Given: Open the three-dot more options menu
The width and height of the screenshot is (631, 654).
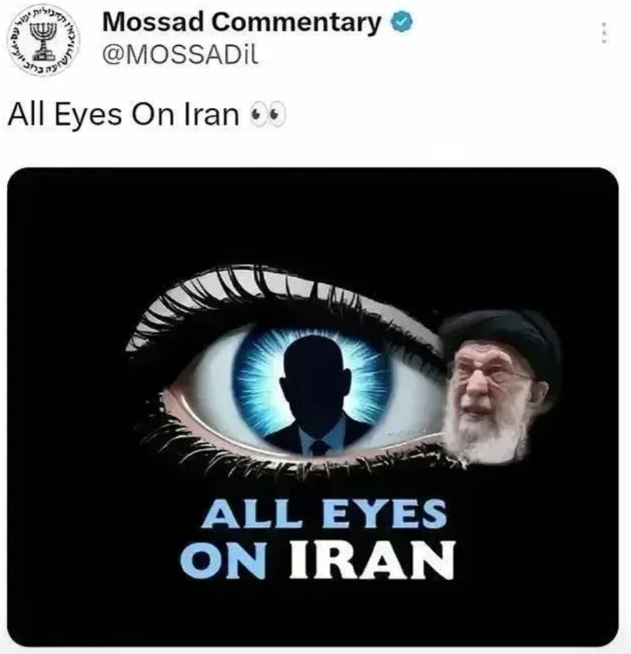Looking at the screenshot, I should (x=605, y=33).
